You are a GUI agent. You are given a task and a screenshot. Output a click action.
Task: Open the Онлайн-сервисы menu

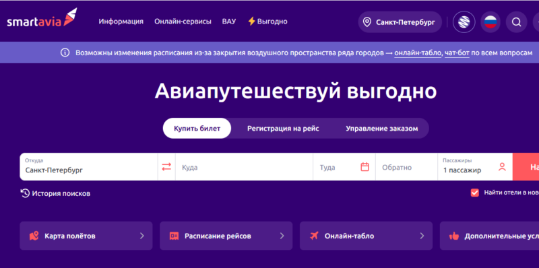pos(183,22)
